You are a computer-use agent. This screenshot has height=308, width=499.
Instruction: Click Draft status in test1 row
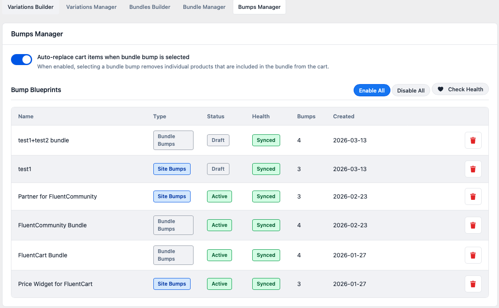coord(218,169)
